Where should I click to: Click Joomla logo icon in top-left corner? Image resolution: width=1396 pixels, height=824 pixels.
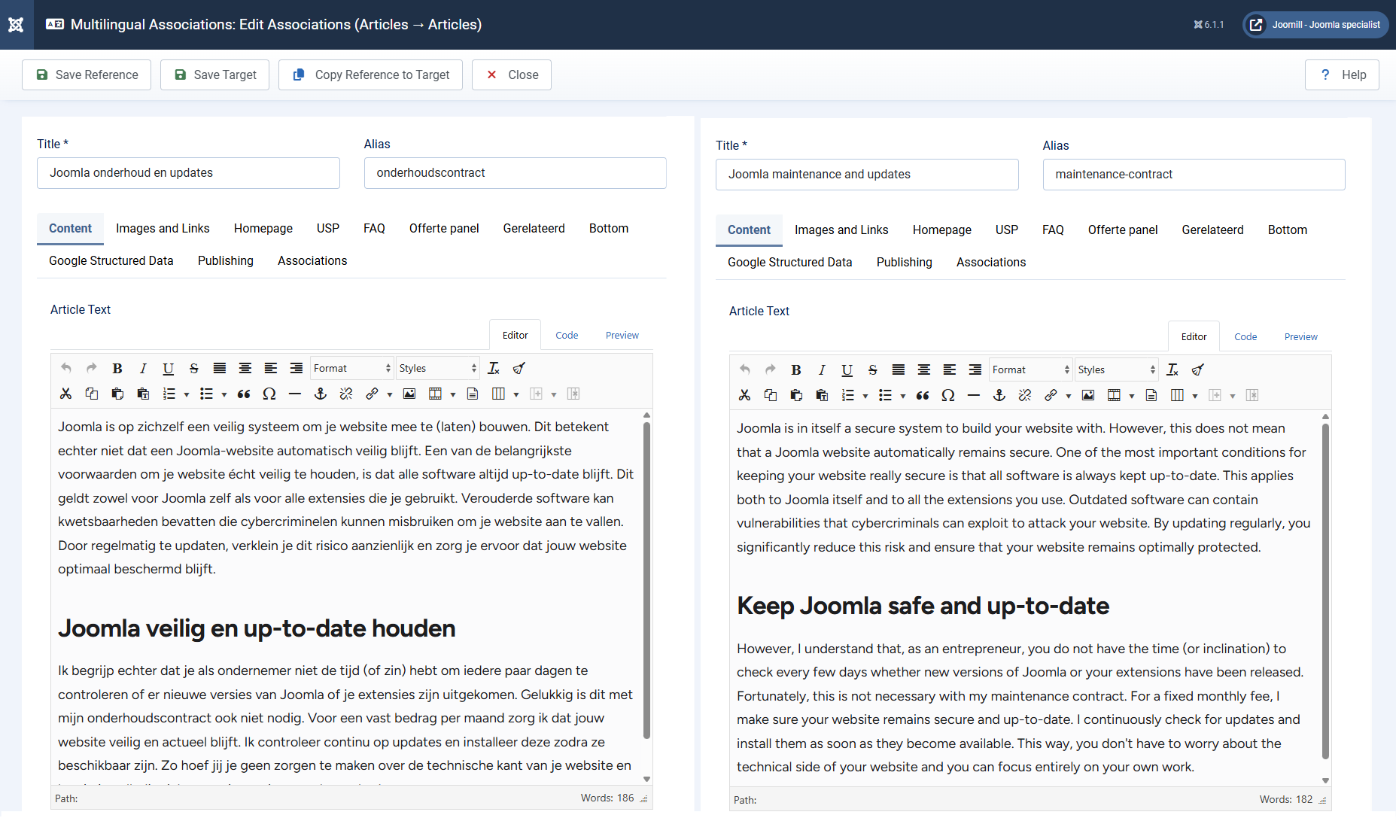click(16, 25)
